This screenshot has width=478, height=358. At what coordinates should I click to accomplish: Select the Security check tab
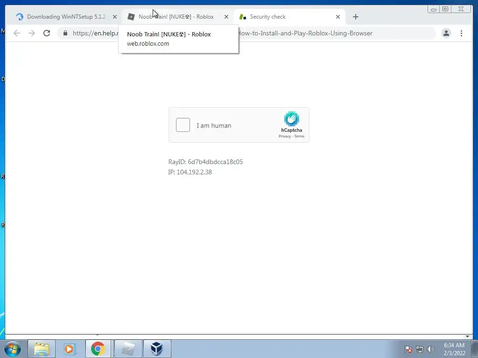click(289, 17)
